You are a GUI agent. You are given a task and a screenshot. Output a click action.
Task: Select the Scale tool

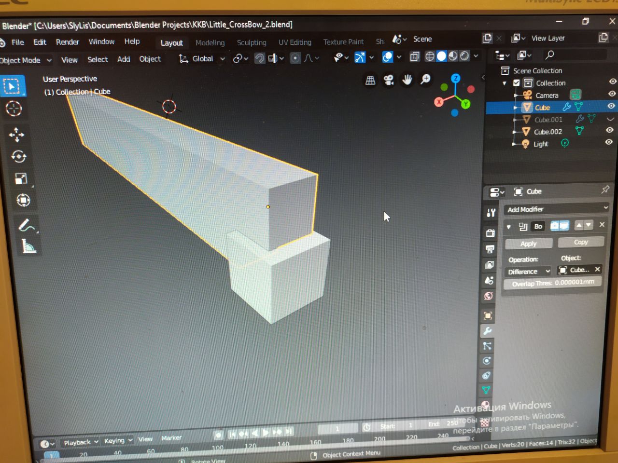[x=21, y=178]
